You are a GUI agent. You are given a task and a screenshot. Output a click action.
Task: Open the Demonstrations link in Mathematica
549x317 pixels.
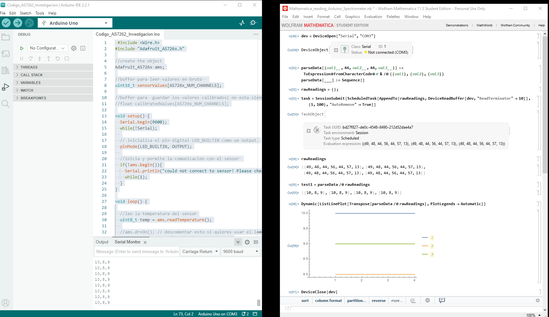pos(457,25)
